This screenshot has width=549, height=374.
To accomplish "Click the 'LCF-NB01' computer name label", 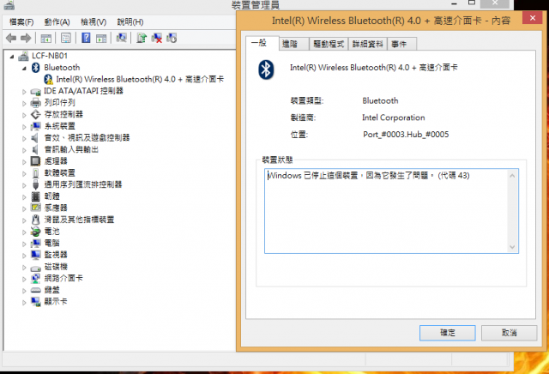I will pyautogui.click(x=50, y=56).
